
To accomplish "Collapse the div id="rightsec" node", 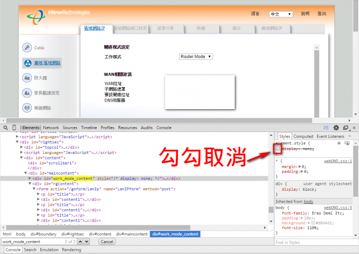I will tap(17, 142).
